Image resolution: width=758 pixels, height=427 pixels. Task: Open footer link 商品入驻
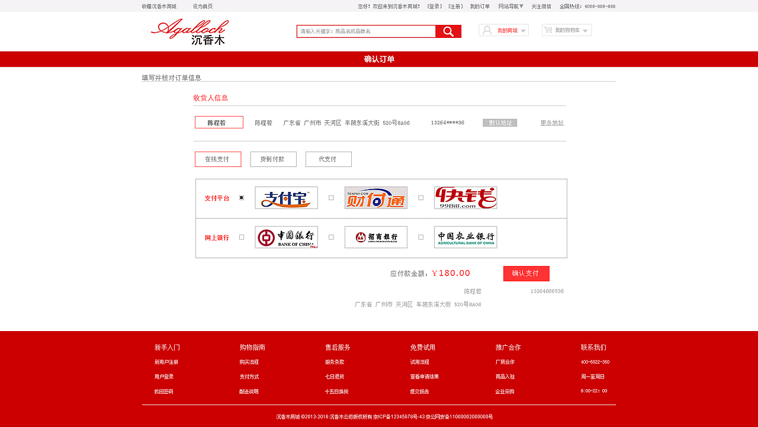(x=505, y=377)
